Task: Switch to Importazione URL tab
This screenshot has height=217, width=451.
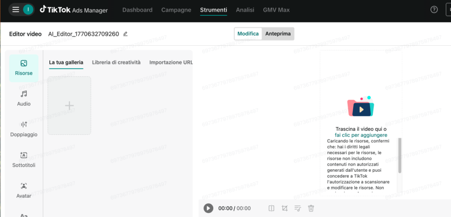Action: (x=171, y=62)
